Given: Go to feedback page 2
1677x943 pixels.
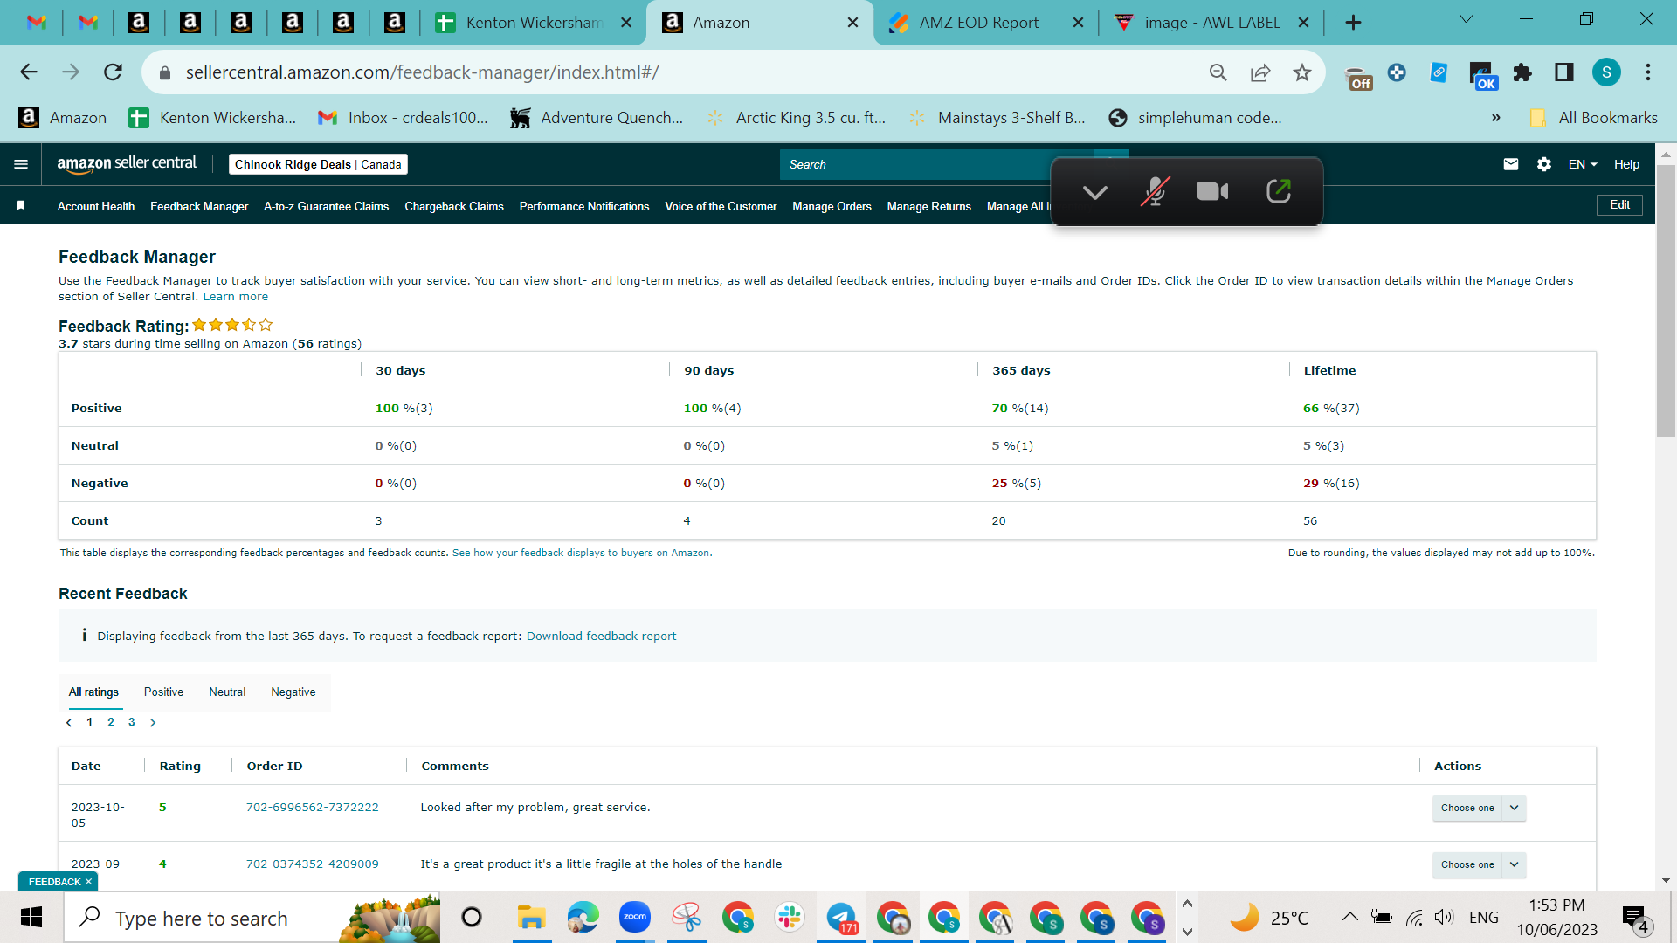Looking at the screenshot, I should coord(110,722).
